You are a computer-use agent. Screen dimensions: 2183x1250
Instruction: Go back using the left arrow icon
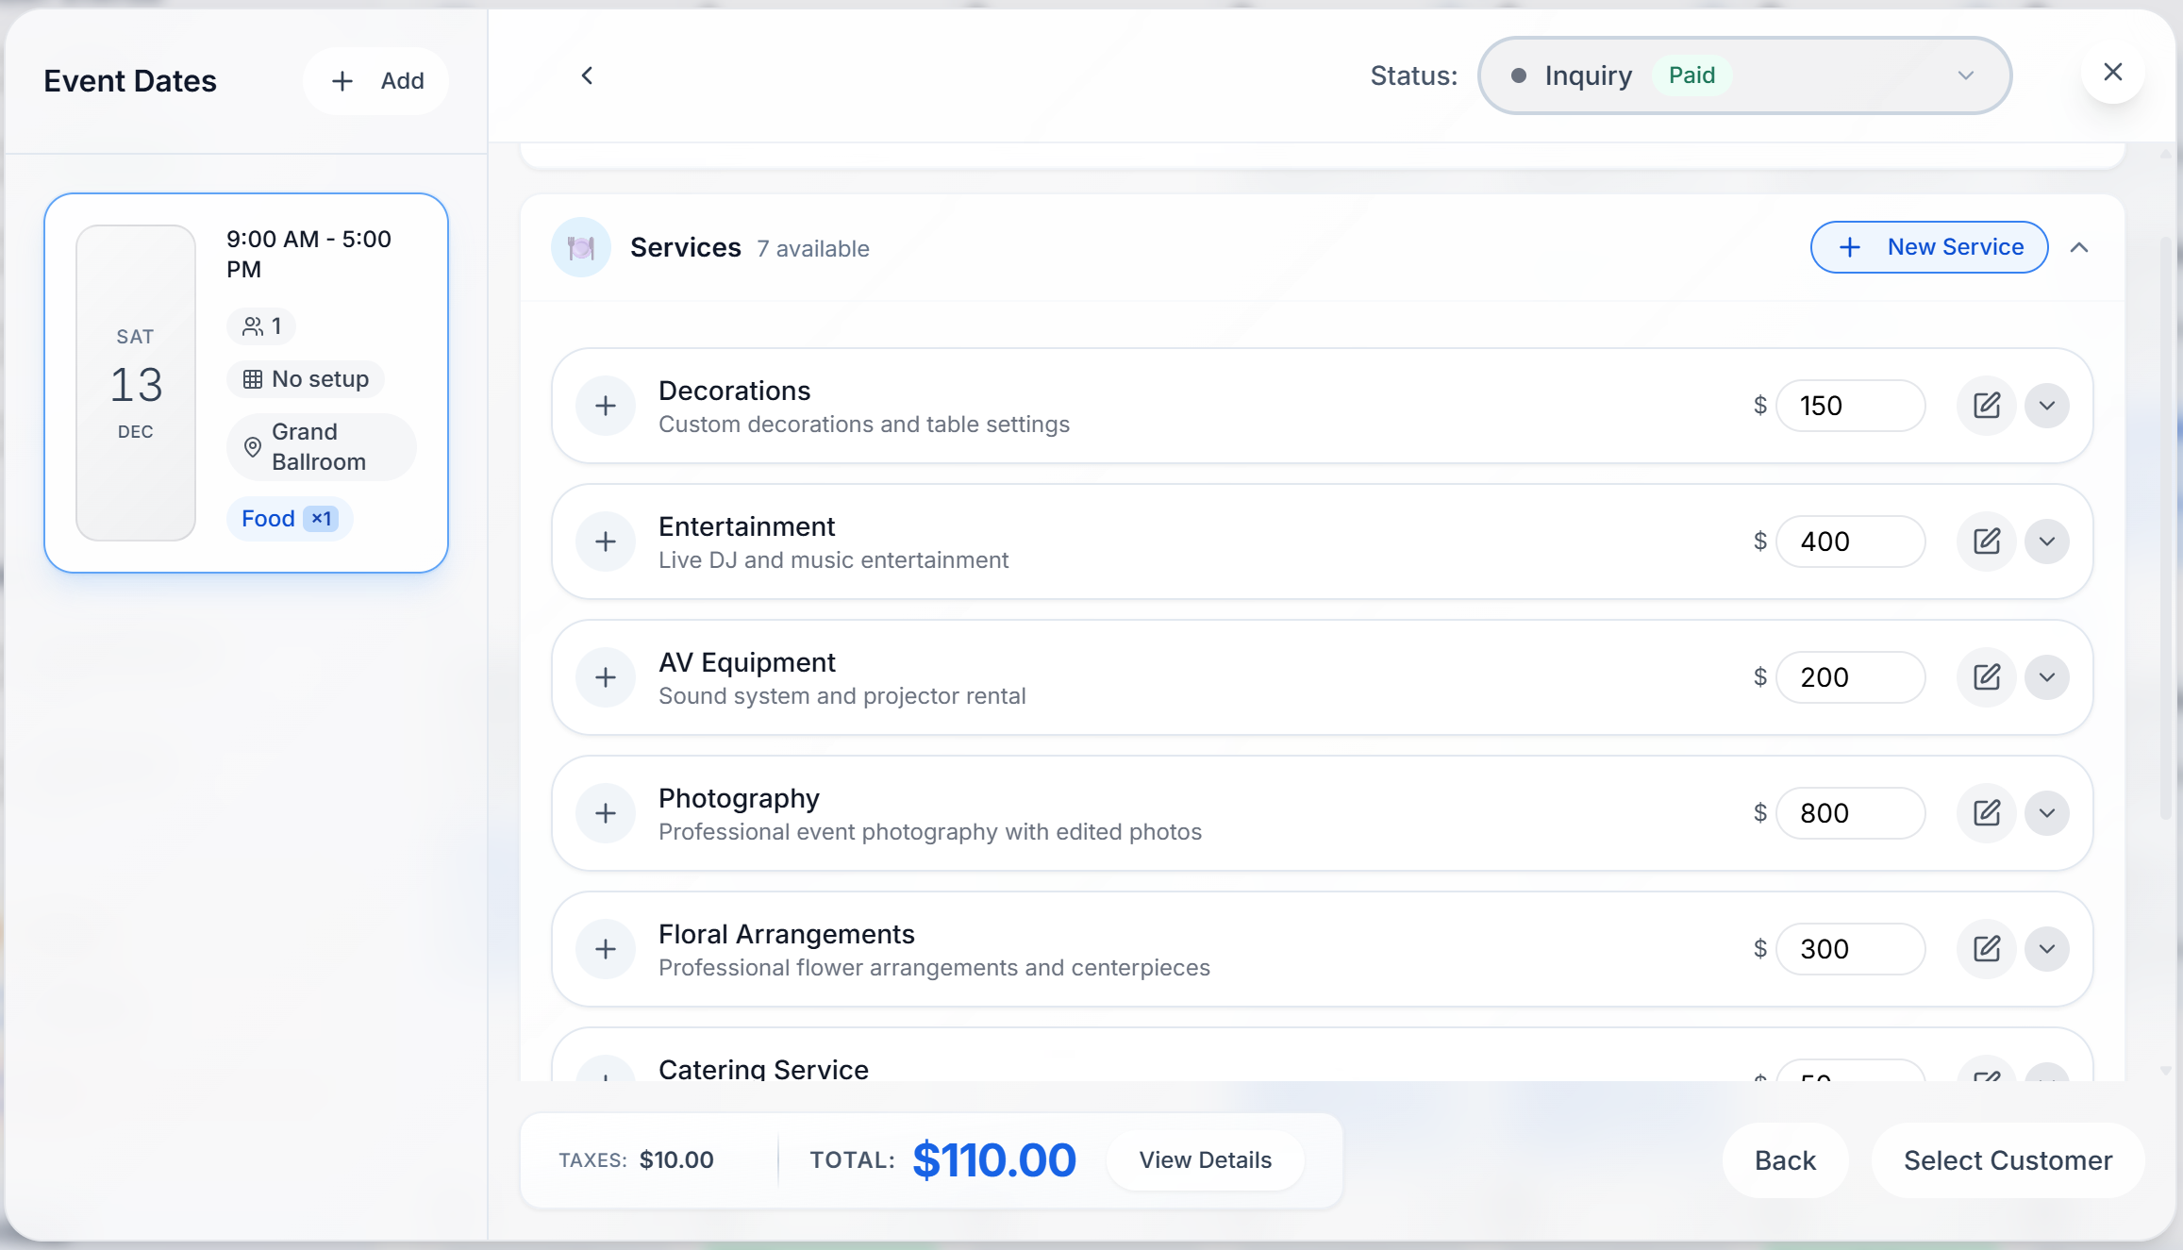click(587, 75)
